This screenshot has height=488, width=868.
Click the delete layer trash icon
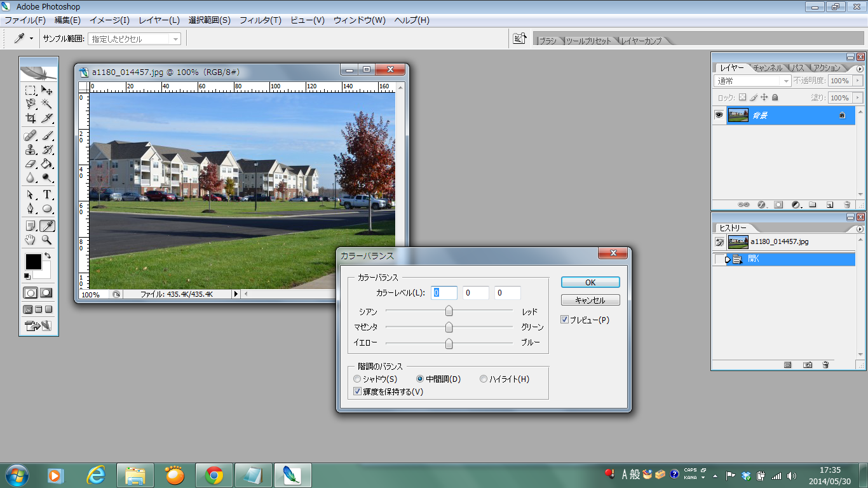847,205
